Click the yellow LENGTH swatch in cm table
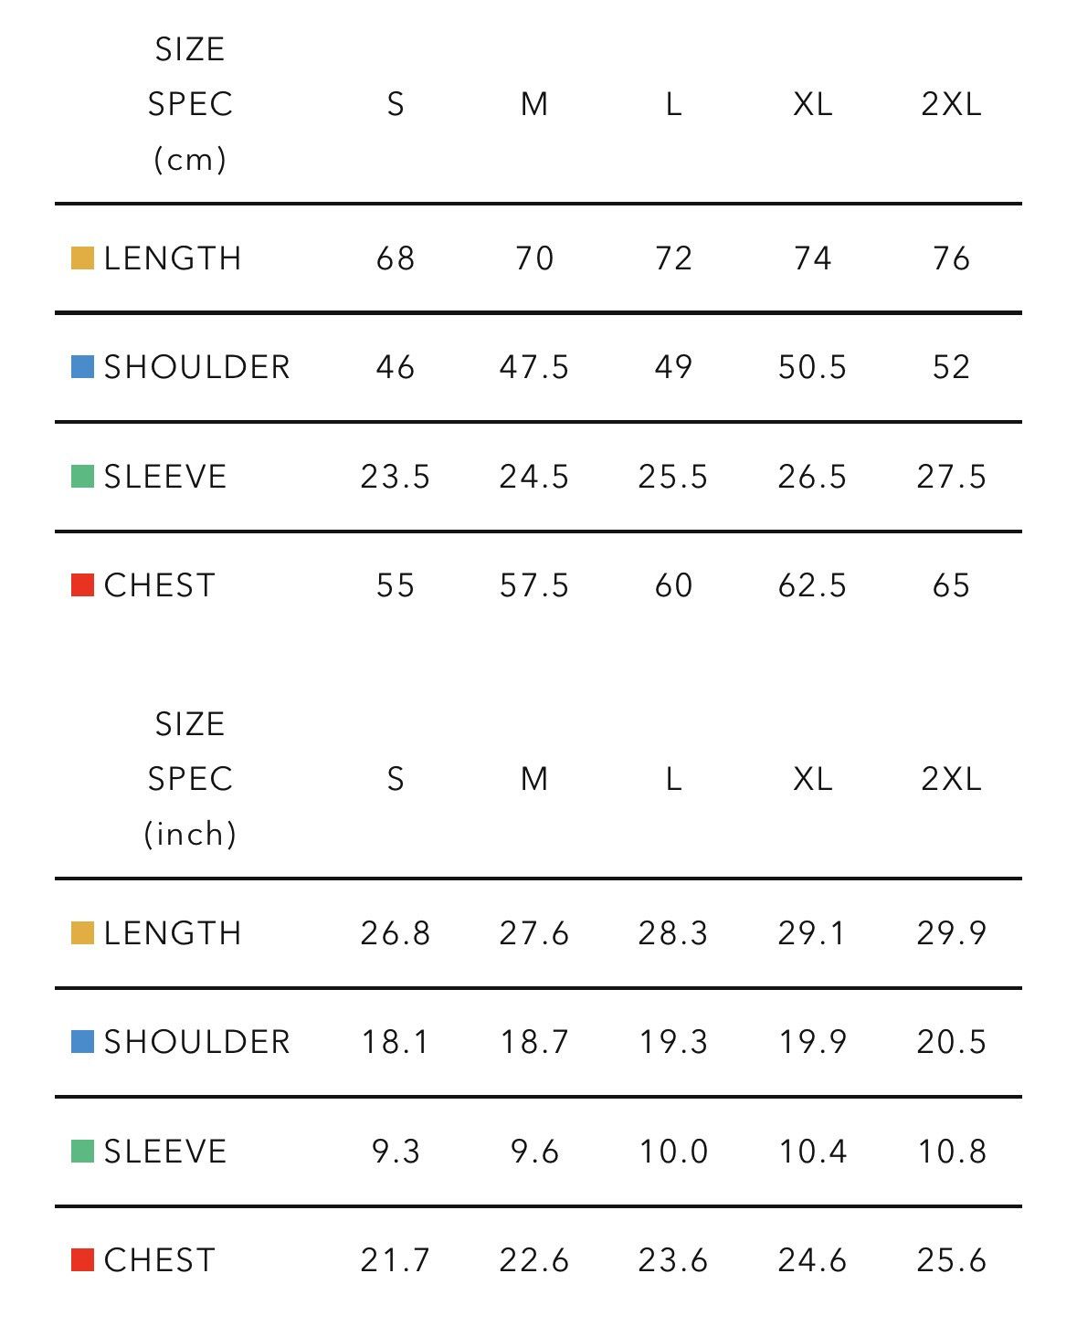The image size is (1077, 1326). click(82, 258)
